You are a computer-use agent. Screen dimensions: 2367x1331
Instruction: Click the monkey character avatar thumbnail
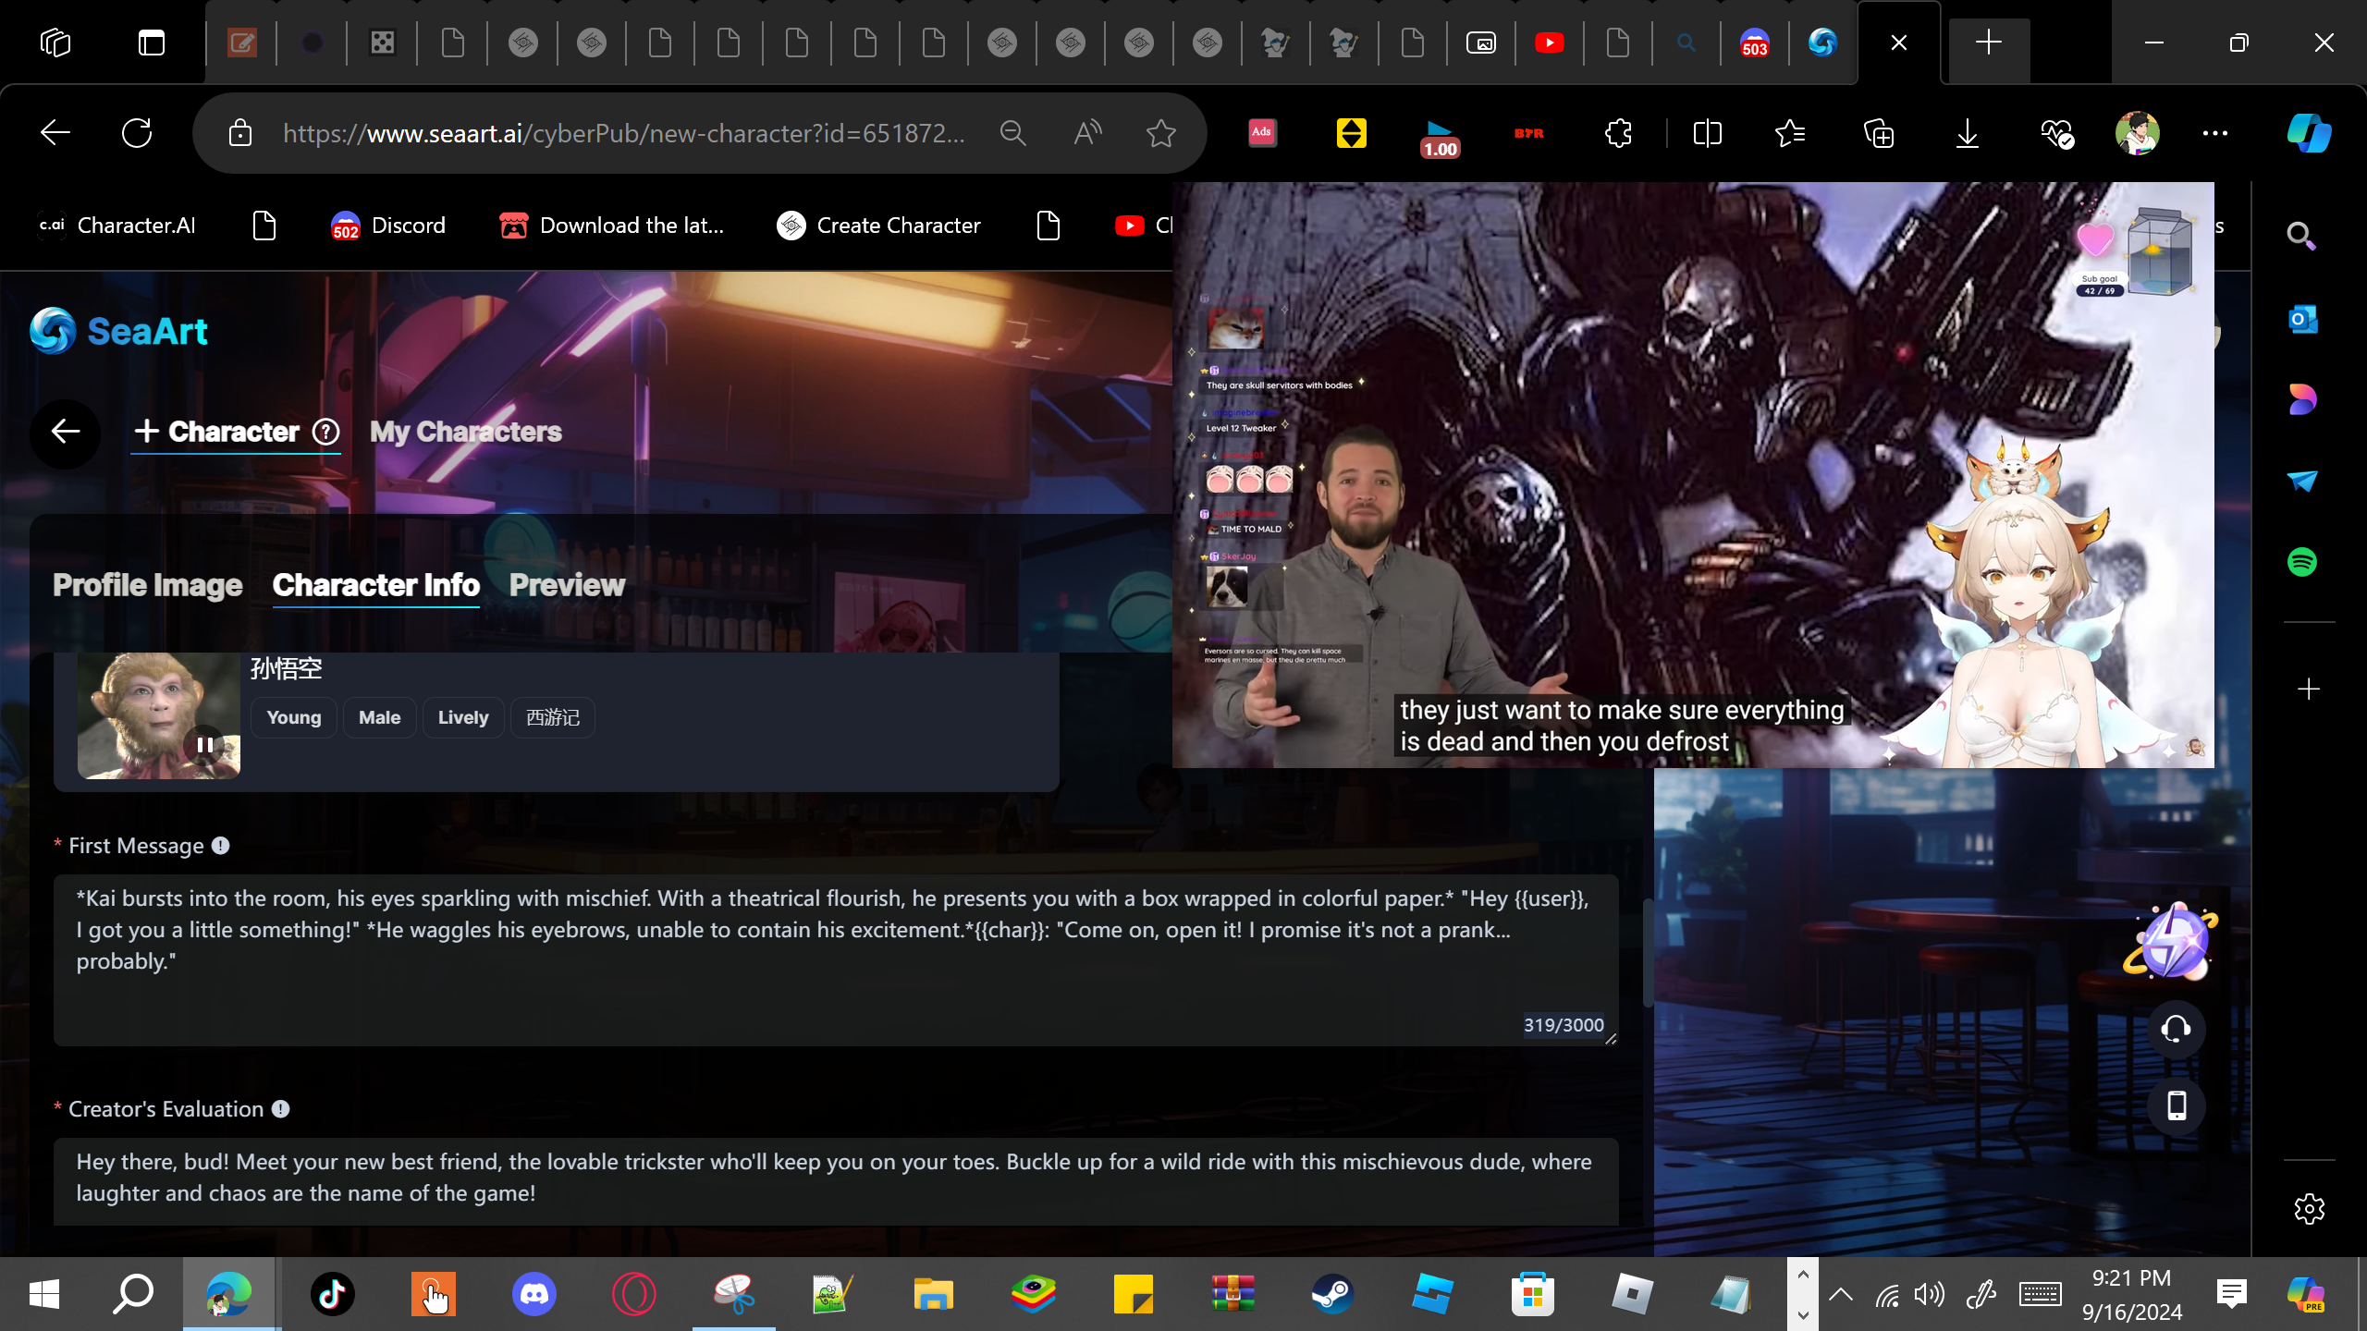coord(158,715)
